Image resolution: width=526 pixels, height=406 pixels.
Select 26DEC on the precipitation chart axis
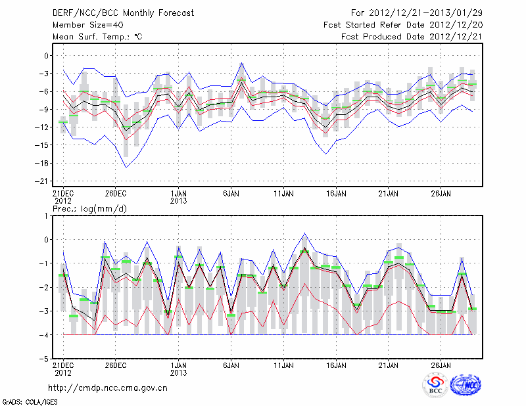(x=115, y=365)
